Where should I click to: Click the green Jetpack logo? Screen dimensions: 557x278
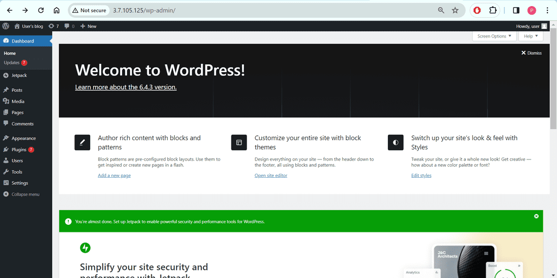click(85, 248)
